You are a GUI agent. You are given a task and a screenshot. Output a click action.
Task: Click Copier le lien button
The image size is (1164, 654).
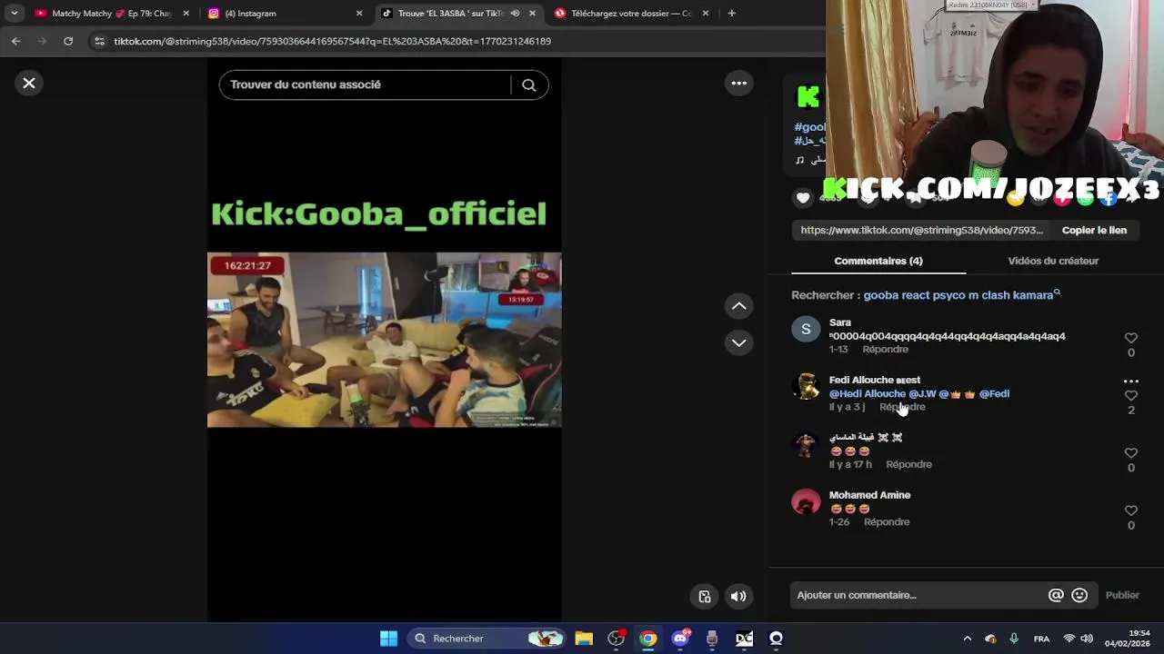[x=1094, y=231]
